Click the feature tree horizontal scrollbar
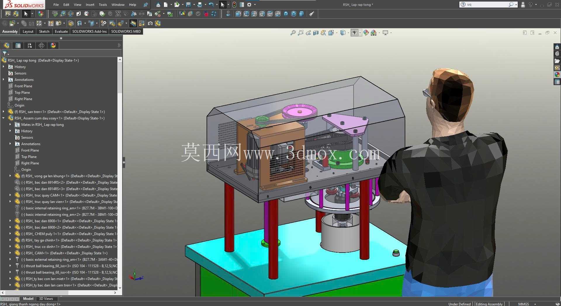This screenshot has width=561, height=306. 37,293
